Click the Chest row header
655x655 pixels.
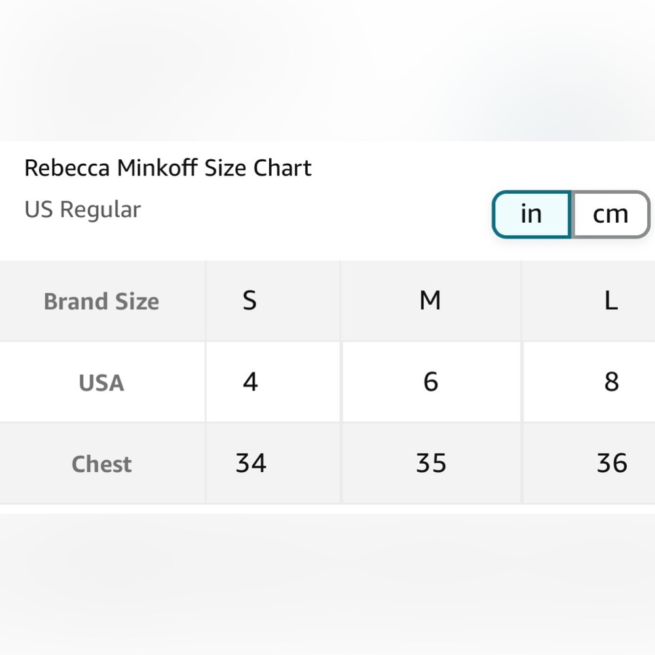tap(102, 464)
